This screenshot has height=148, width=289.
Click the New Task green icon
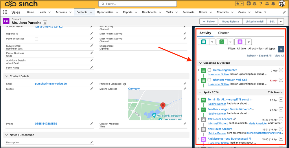point(222,42)
